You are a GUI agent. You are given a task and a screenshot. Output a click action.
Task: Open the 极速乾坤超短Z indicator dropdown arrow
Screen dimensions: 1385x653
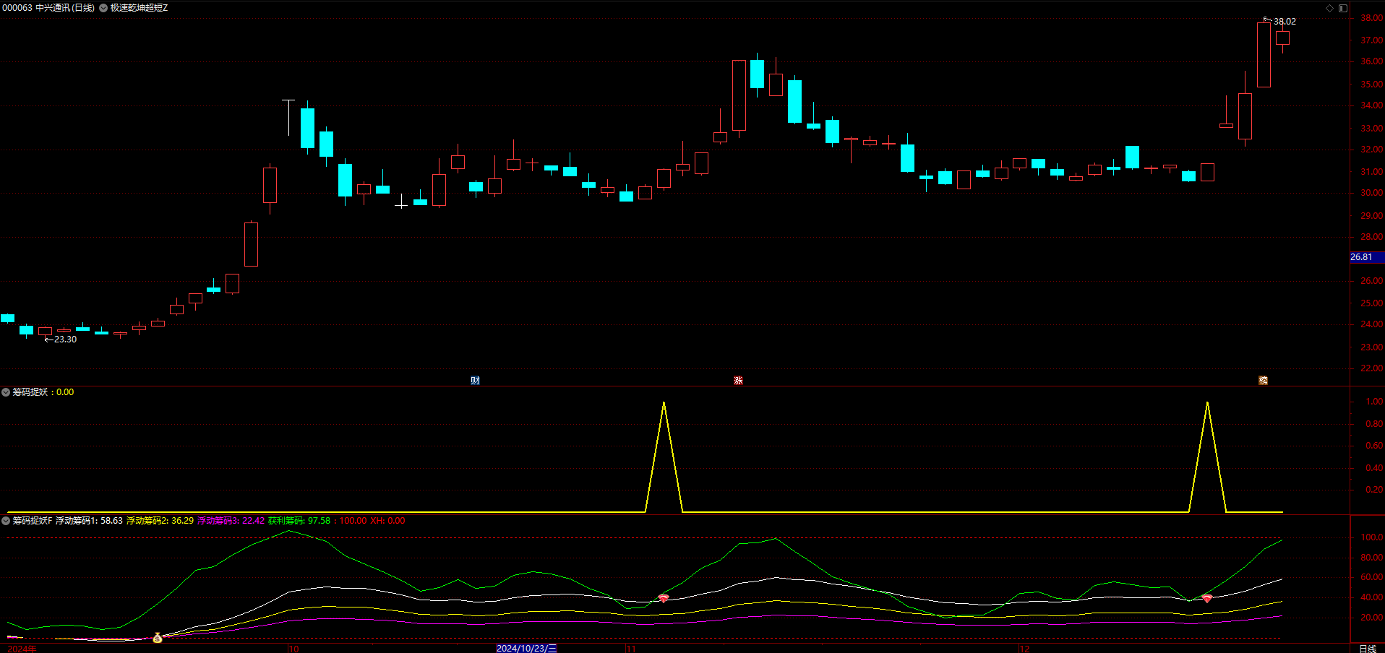(103, 8)
